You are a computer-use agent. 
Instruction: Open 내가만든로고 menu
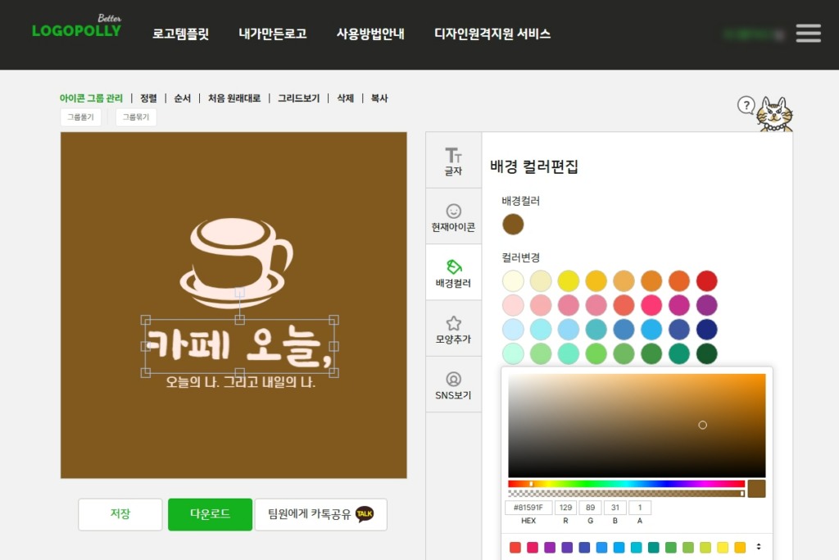point(272,34)
